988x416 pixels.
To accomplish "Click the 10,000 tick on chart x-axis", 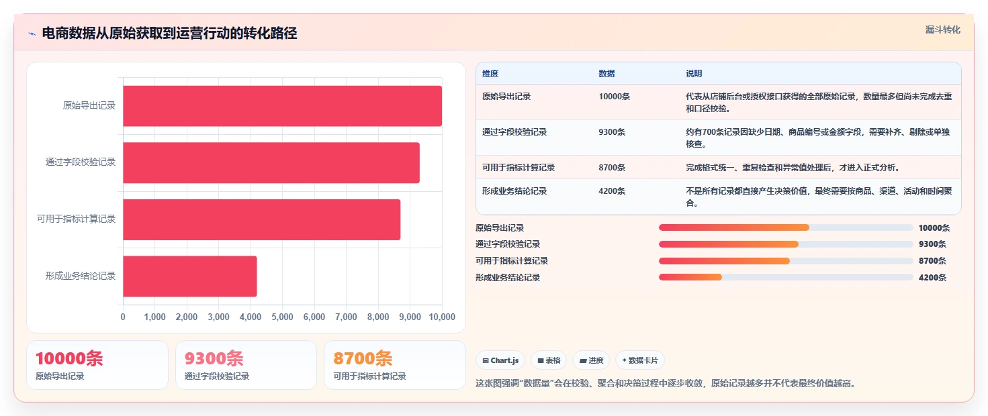I will tap(441, 317).
